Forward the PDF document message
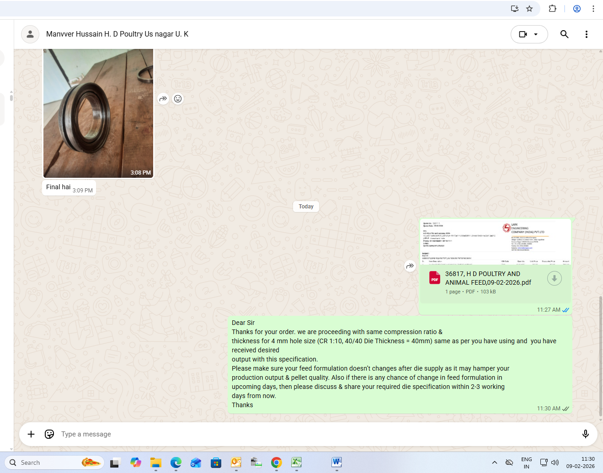 click(410, 266)
